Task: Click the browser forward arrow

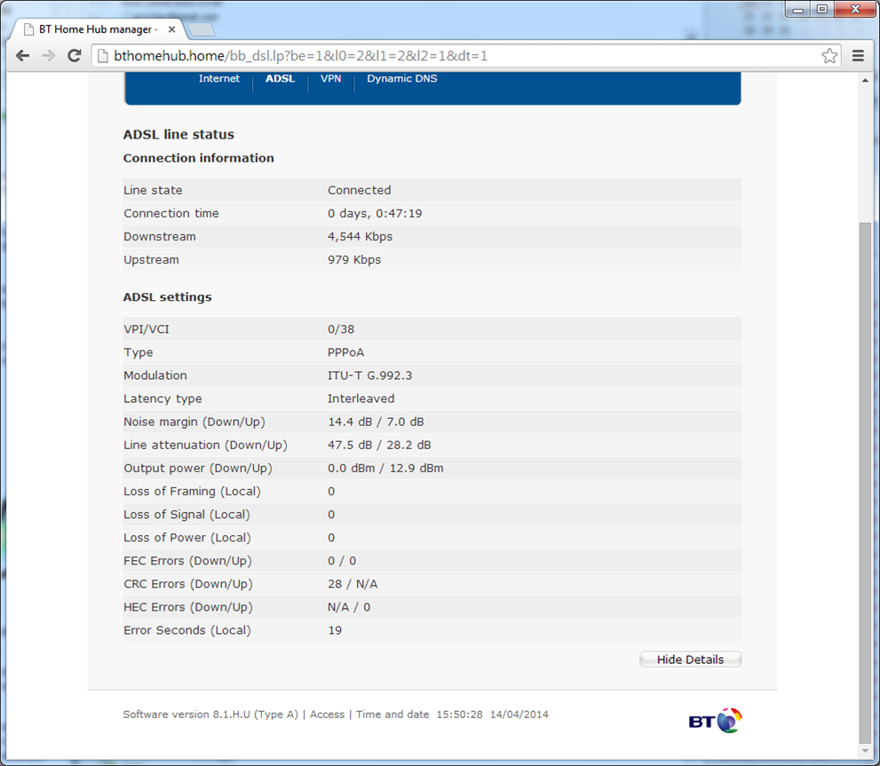Action: [49, 56]
